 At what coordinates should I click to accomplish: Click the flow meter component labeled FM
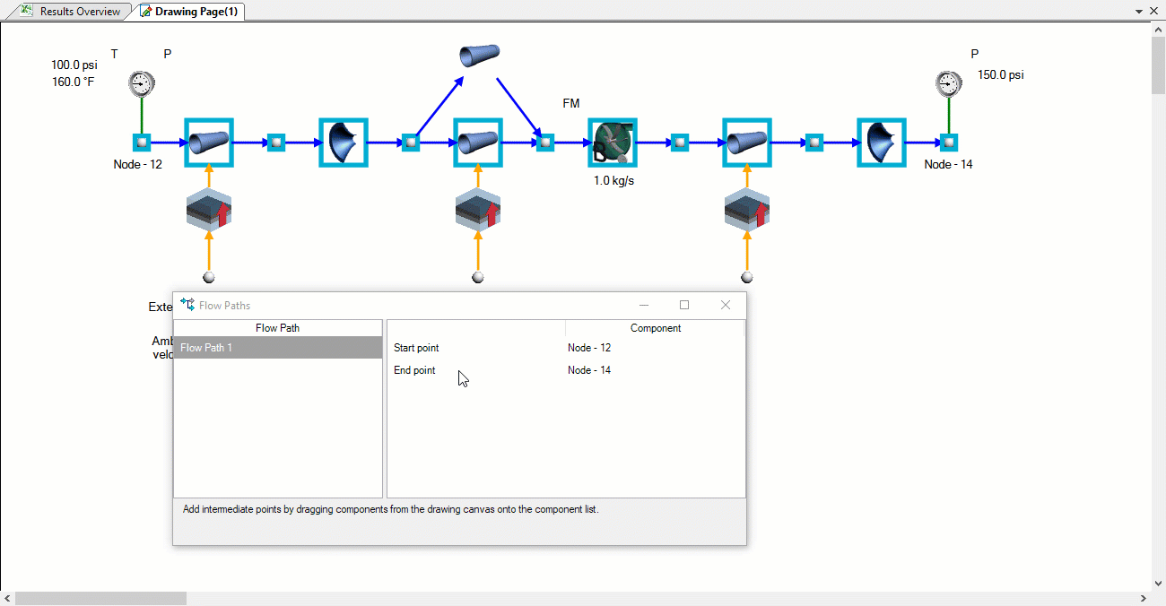[x=613, y=143]
